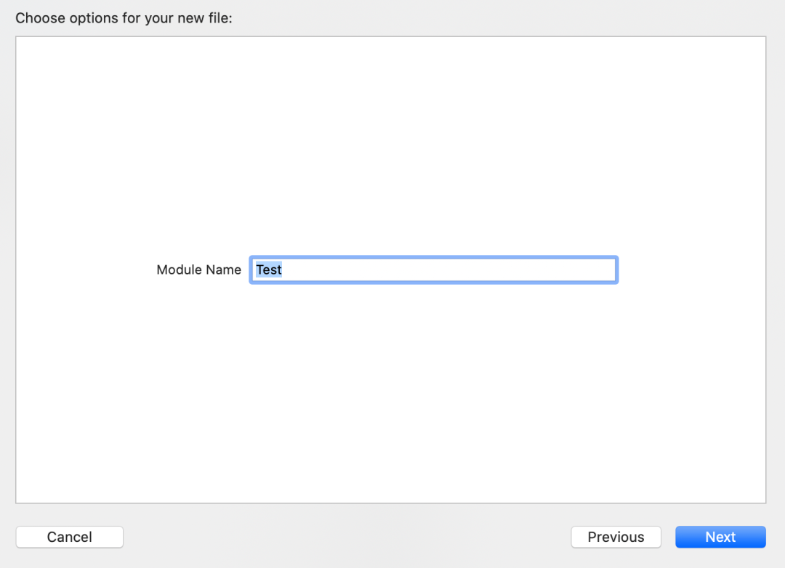785x568 pixels.
Task: Abort file creation with Cancel
Action: [69, 537]
